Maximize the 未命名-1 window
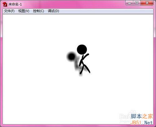 pos(137,3)
